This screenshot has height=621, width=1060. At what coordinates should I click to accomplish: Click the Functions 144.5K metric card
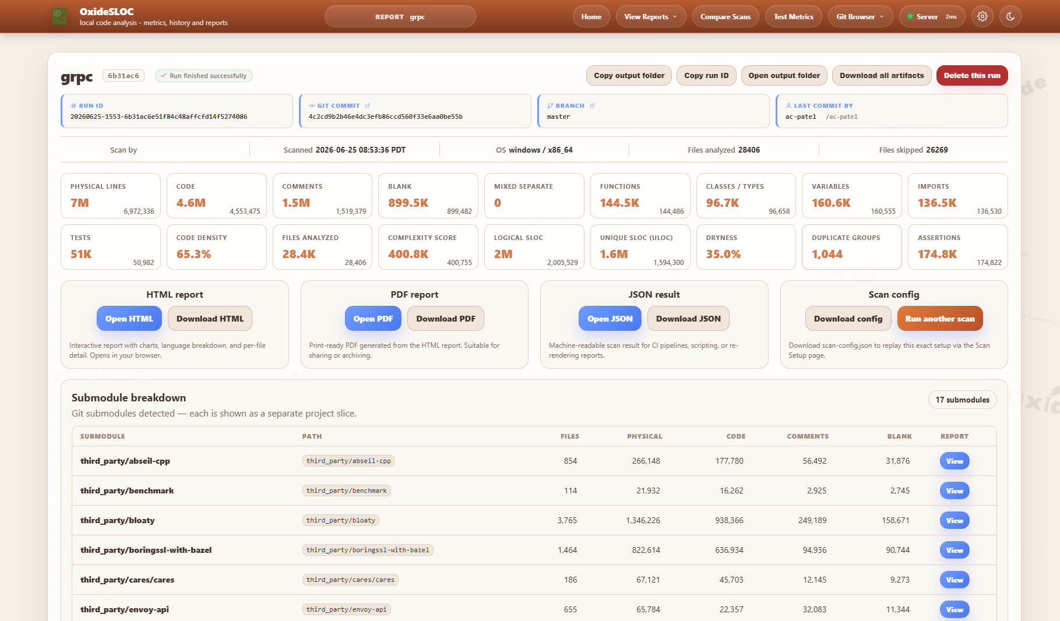[640, 196]
